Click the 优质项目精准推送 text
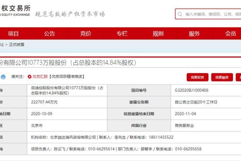Screen dimensions: 241x161 [x=67, y=76]
